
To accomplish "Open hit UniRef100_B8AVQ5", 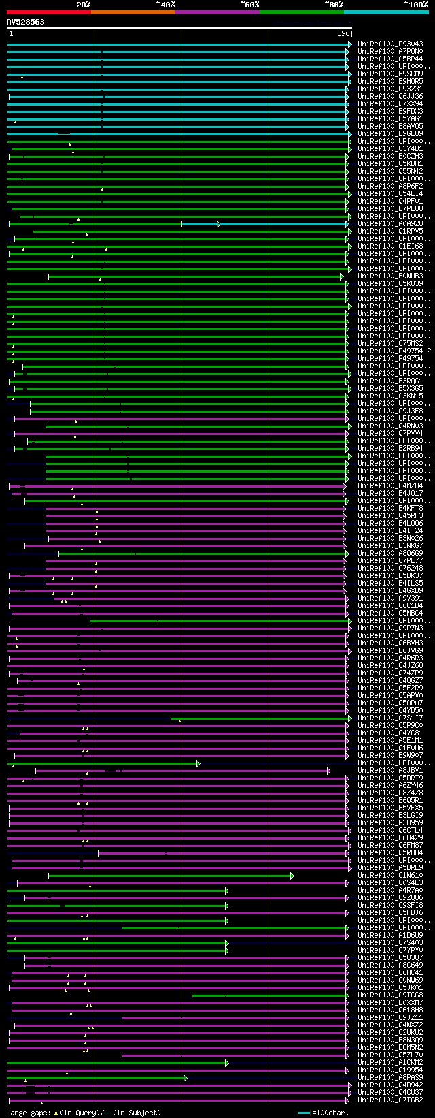I will (390, 127).
